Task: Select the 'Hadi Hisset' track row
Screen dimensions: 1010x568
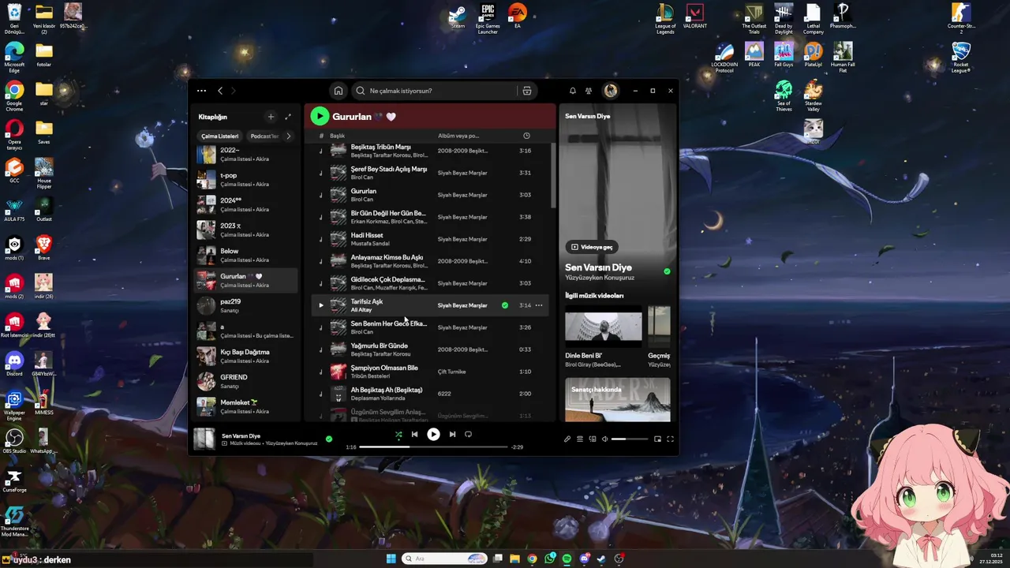Action: (430, 239)
